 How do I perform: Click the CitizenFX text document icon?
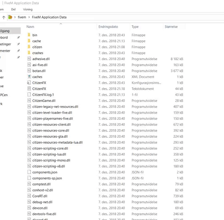[29, 88]
